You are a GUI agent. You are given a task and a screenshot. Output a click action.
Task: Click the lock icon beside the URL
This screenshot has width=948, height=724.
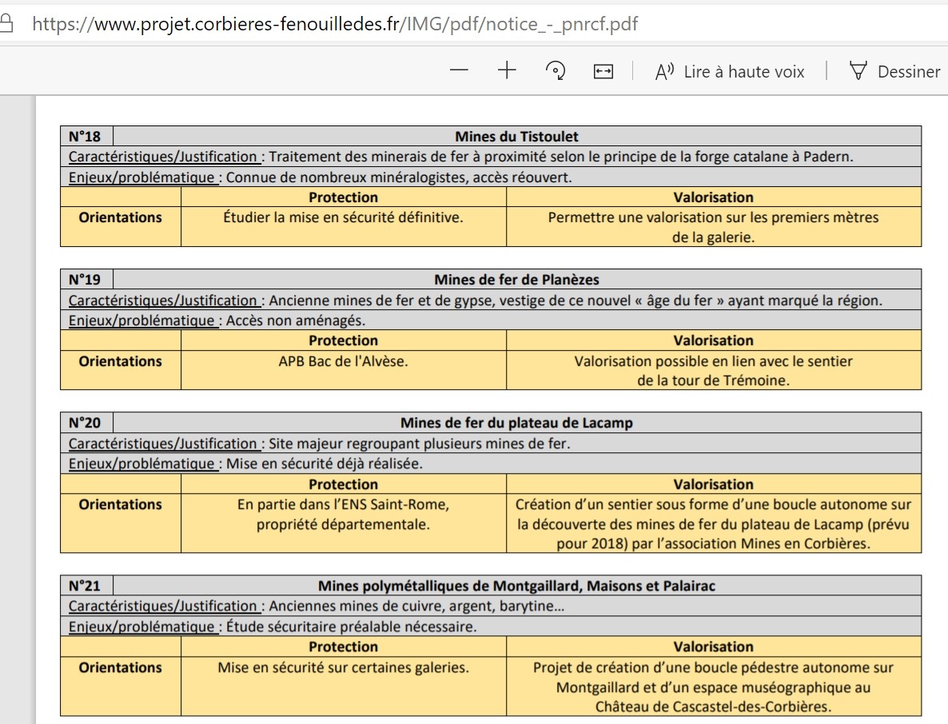7,24
